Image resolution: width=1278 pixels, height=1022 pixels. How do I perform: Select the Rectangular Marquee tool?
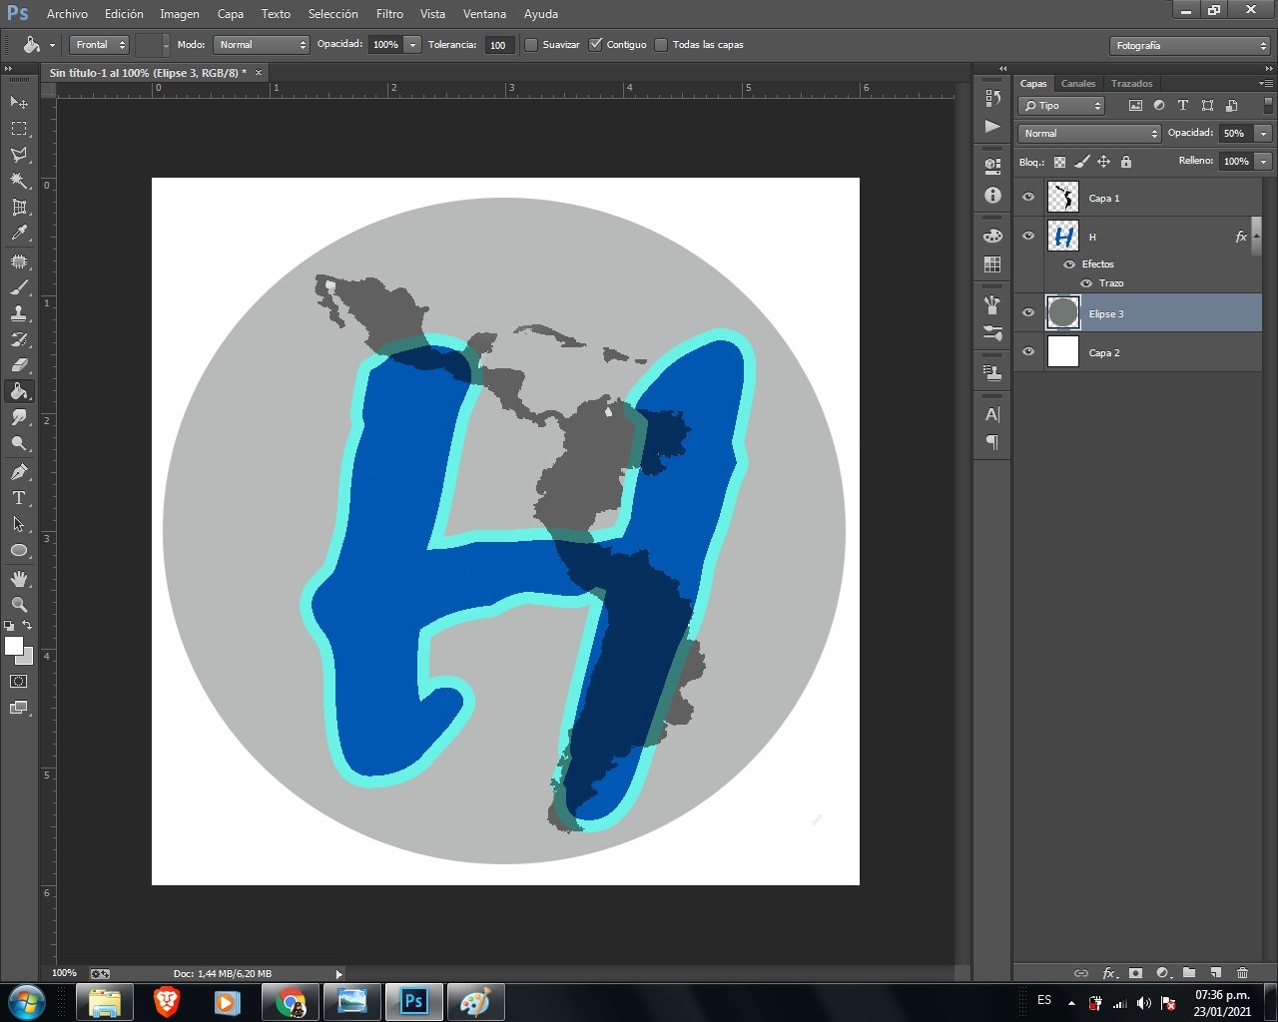19,129
